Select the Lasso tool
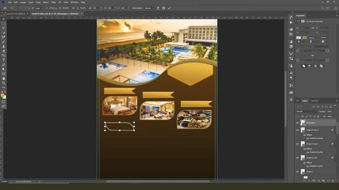The image size is (339, 190). tap(4, 28)
